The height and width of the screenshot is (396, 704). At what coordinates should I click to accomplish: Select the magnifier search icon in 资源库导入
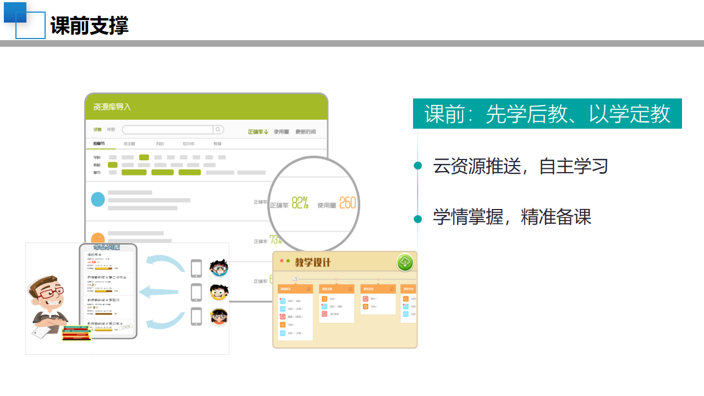218,130
